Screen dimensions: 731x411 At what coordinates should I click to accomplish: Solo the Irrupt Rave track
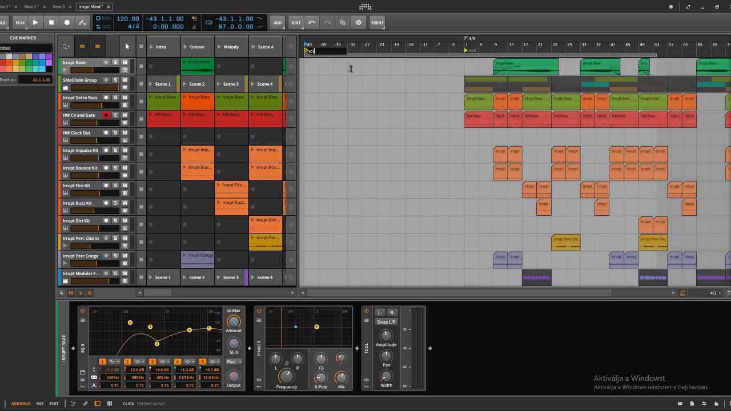click(x=115, y=62)
